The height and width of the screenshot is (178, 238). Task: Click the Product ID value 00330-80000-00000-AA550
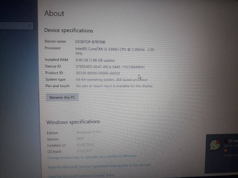click(x=98, y=73)
